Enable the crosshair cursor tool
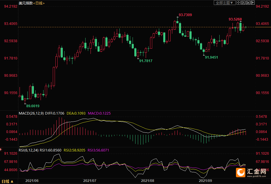 [x=239, y=3]
